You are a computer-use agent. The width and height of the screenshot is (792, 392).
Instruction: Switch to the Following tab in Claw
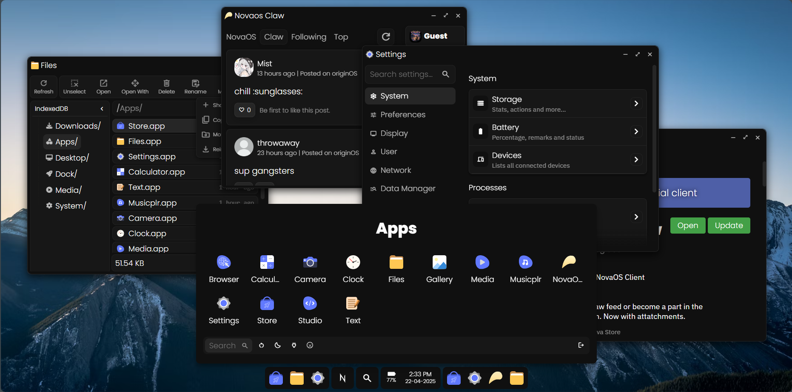(308, 37)
